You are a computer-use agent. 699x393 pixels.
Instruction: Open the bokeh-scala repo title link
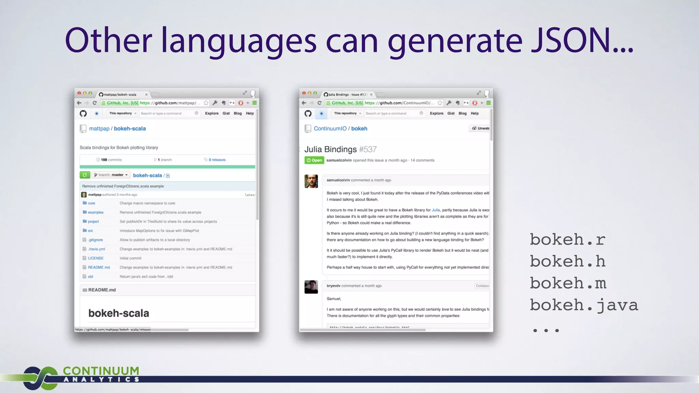coord(130,129)
